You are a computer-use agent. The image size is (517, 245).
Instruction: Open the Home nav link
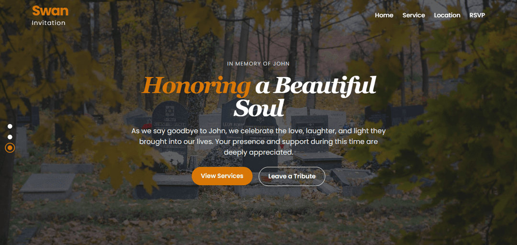click(384, 15)
